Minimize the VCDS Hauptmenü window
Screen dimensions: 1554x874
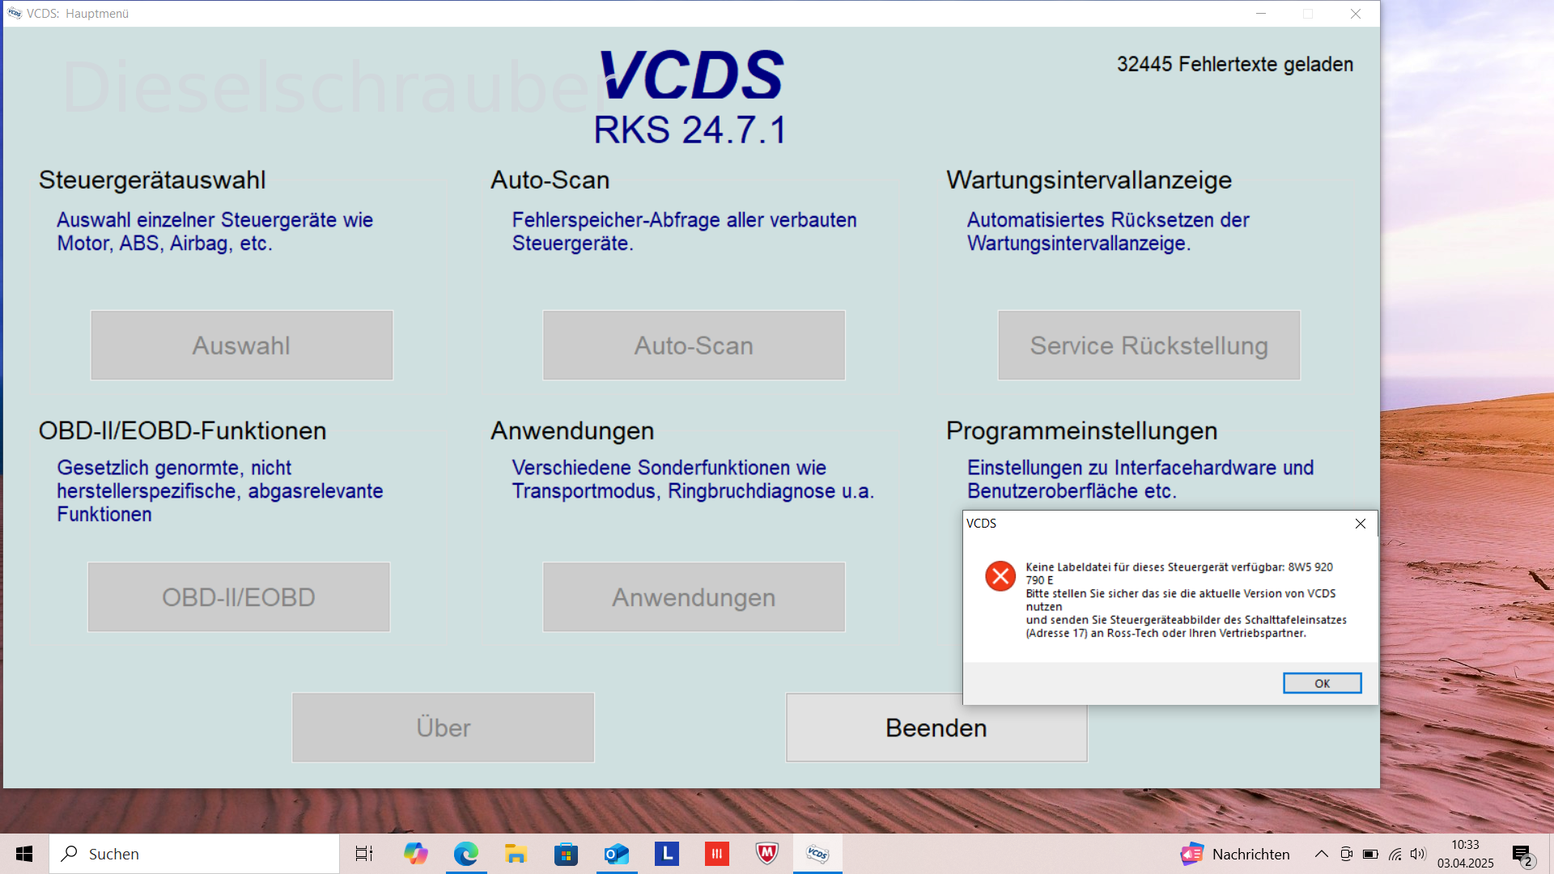pyautogui.click(x=1261, y=13)
